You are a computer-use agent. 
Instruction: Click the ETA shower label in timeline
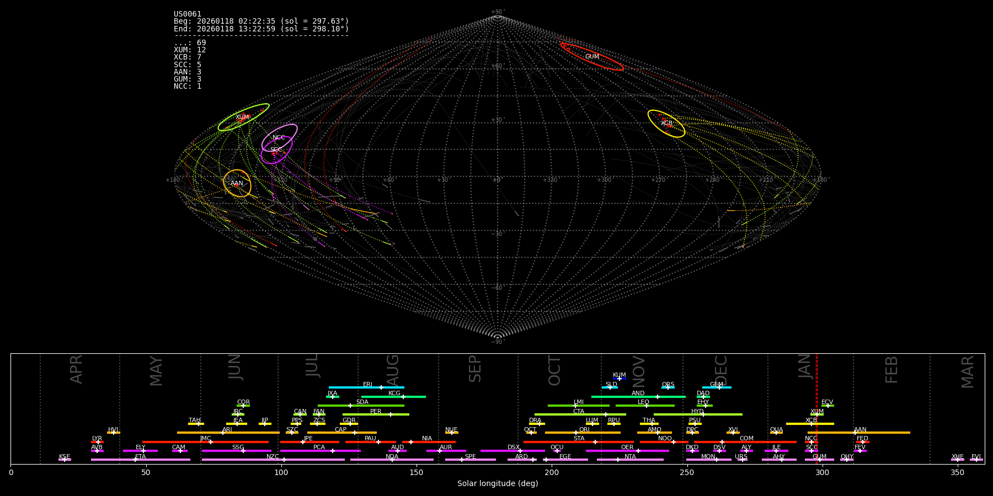click(x=141, y=456)
